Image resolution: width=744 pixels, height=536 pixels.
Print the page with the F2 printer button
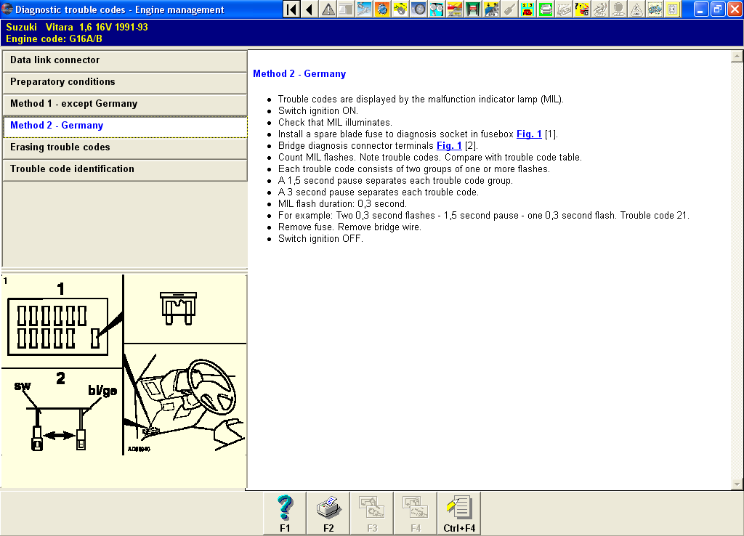pyautogui.click(x=328, y=513)
